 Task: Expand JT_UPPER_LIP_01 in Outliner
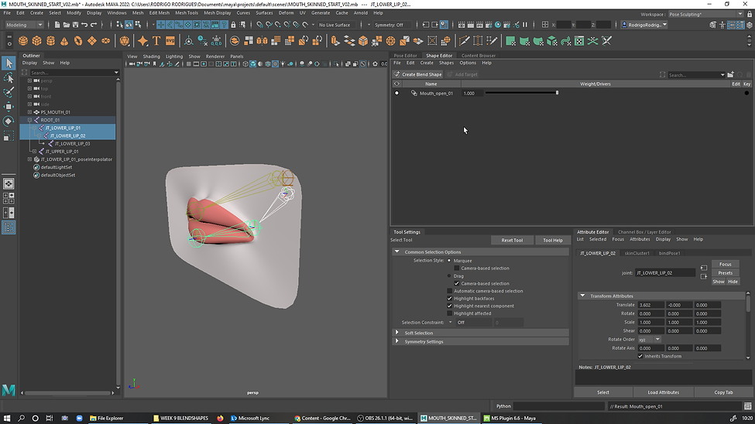[34, 151]
